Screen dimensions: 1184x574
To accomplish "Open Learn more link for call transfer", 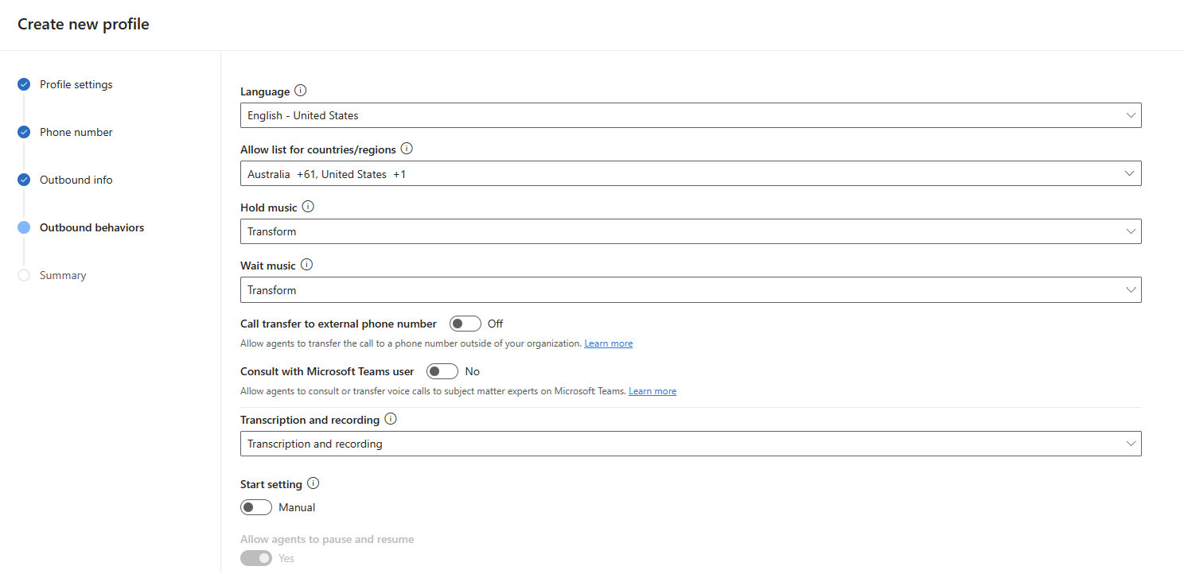I will click(x=609, y=343).
